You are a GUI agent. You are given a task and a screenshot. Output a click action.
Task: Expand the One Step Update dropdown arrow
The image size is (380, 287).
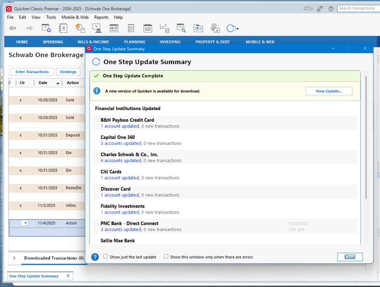238,29
